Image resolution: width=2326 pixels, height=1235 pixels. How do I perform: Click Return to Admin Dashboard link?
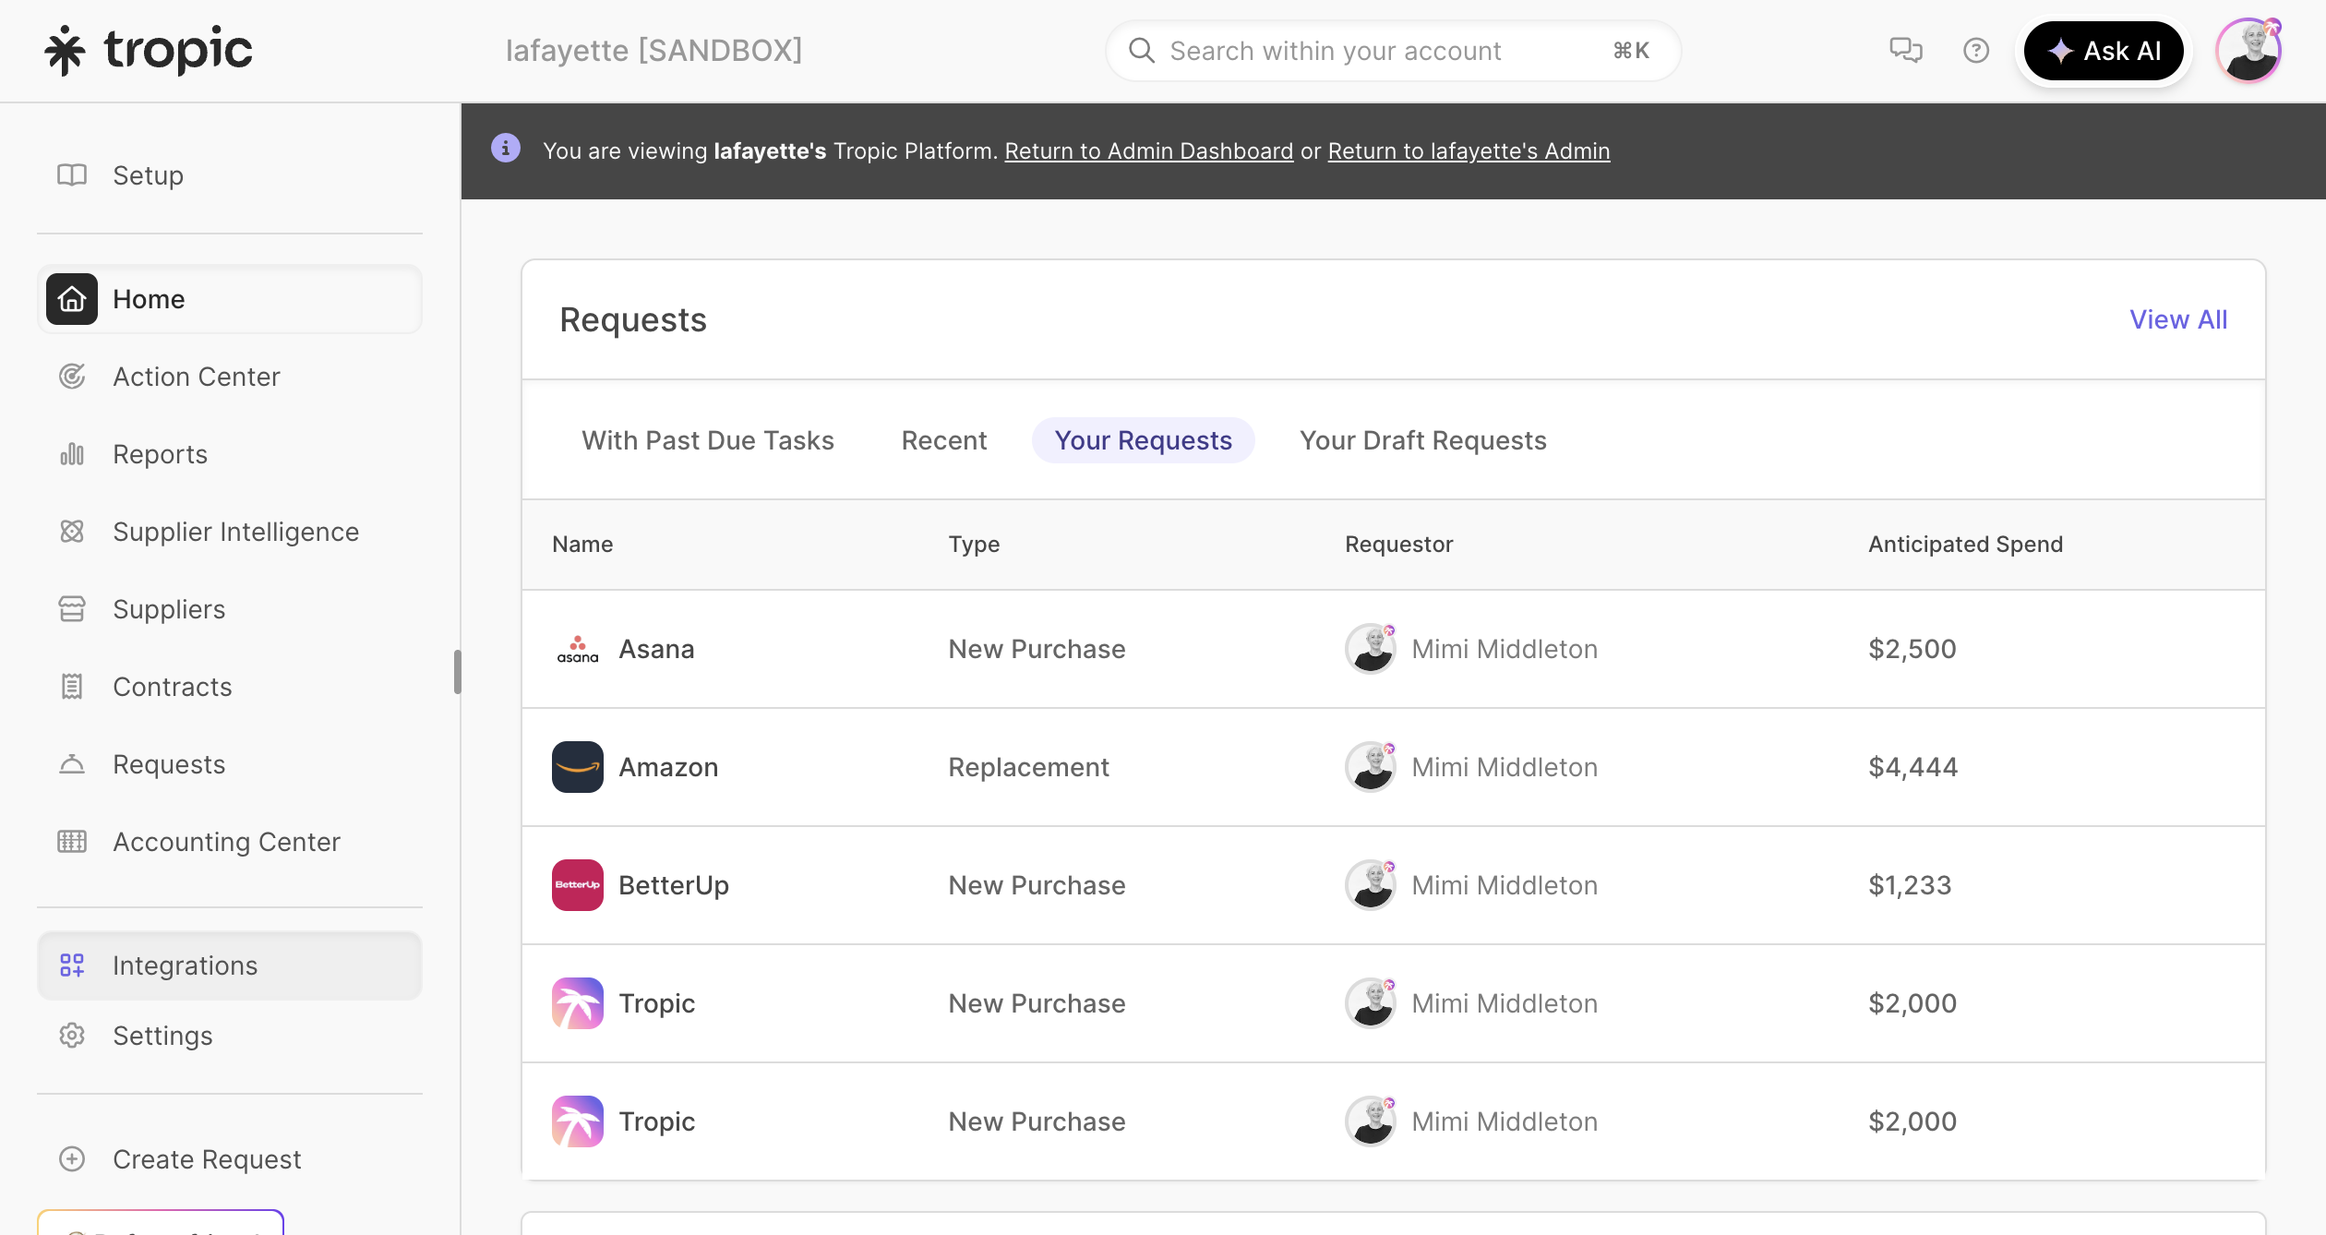click(1148, 150)
